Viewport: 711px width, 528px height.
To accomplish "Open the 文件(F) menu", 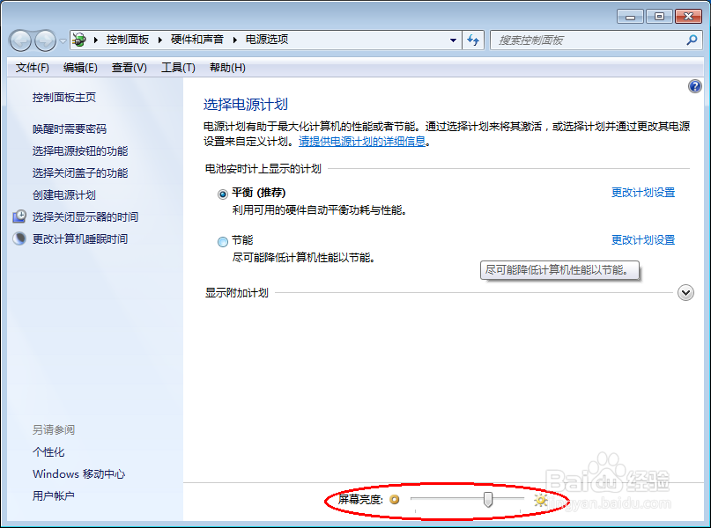I will point(33,68).
